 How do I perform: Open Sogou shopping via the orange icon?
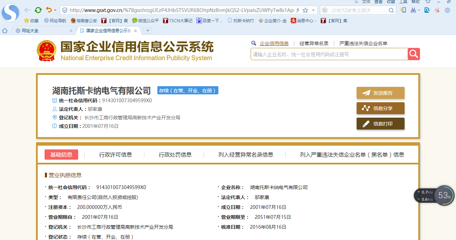click(437, 10)
